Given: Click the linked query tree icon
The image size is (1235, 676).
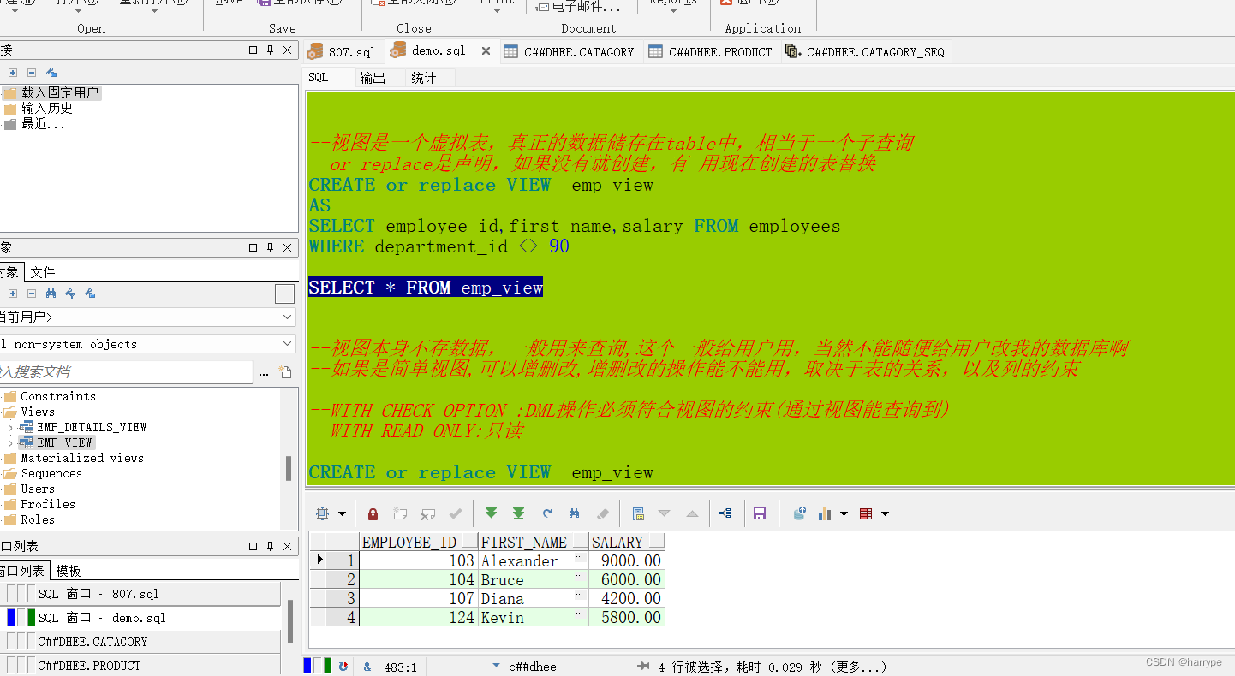Looking at the screenshot, I should tap(725, 513).
